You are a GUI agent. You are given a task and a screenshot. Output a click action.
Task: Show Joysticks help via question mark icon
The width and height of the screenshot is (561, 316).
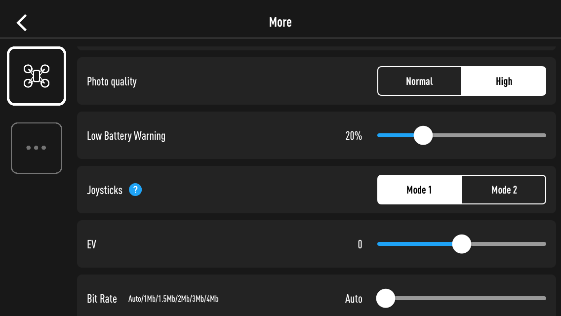point(135,190)
